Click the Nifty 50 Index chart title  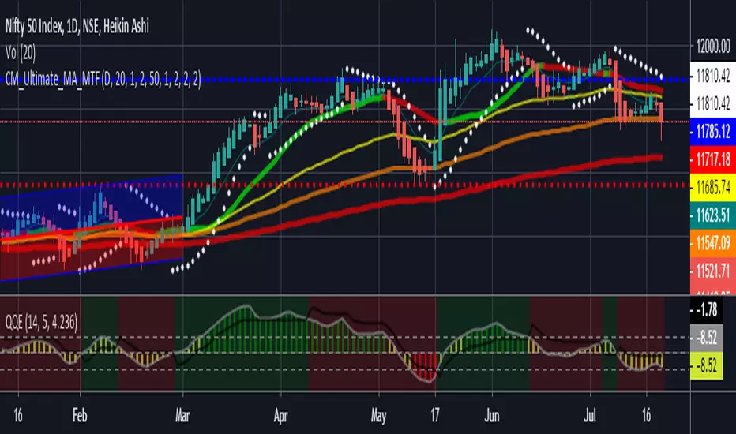(x=77, y=26)
